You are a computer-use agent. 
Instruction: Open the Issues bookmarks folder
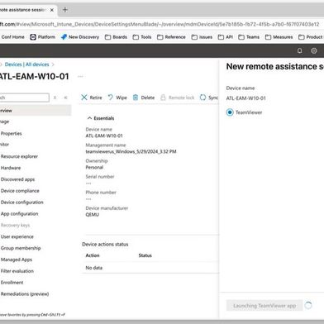pyautogui.click(x=202, y=37)
